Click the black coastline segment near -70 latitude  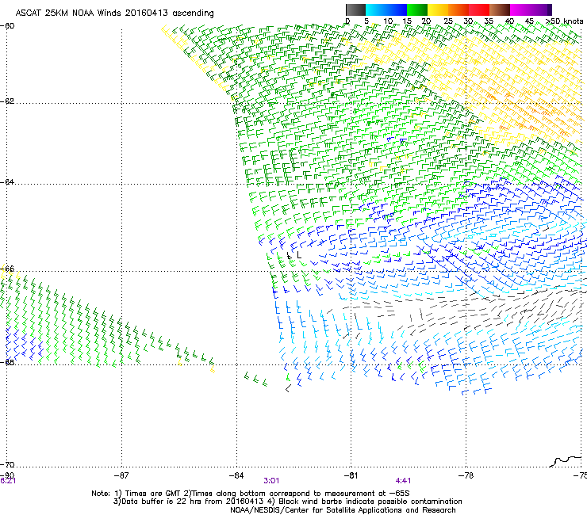(x=567, y=461)
